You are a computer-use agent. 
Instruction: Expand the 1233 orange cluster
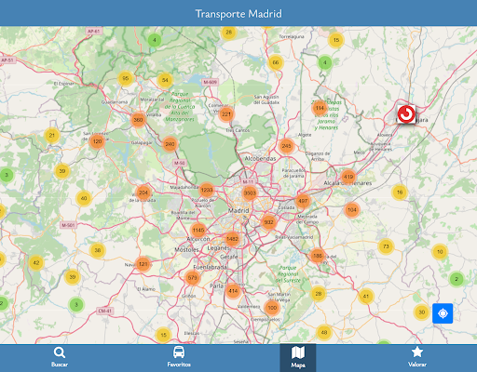(207, 190)
